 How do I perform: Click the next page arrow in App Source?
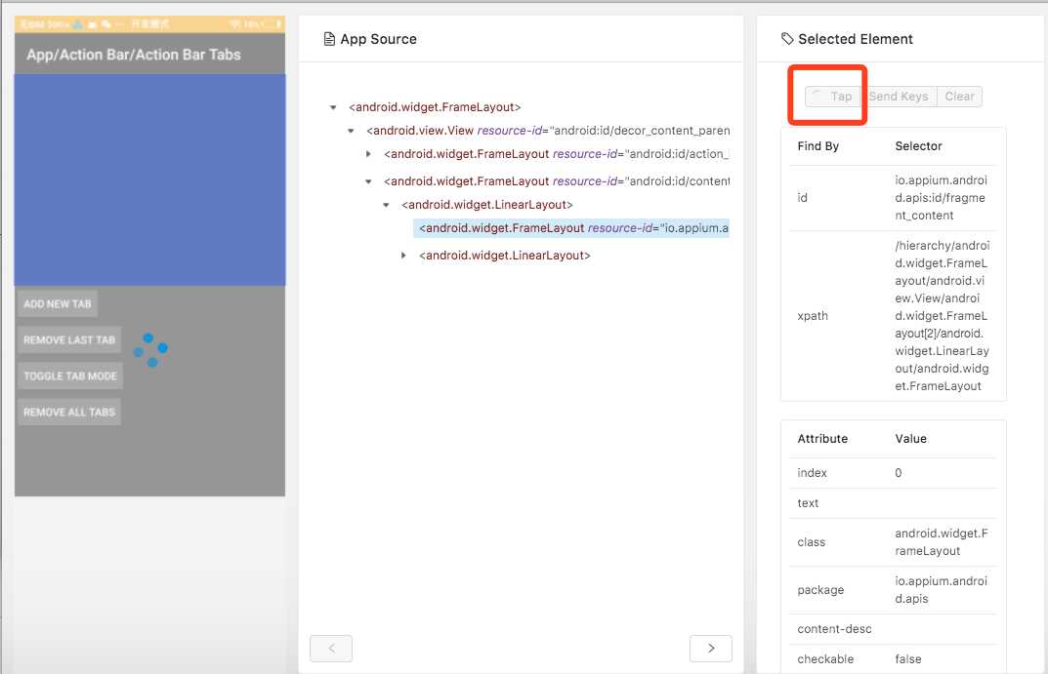coord(710,648)
